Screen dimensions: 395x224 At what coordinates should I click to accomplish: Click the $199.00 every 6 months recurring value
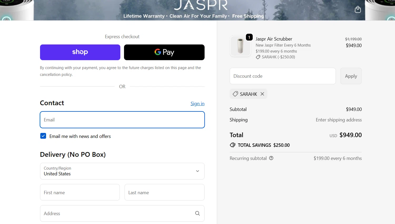pyautogui.click(x=338, y=158)
